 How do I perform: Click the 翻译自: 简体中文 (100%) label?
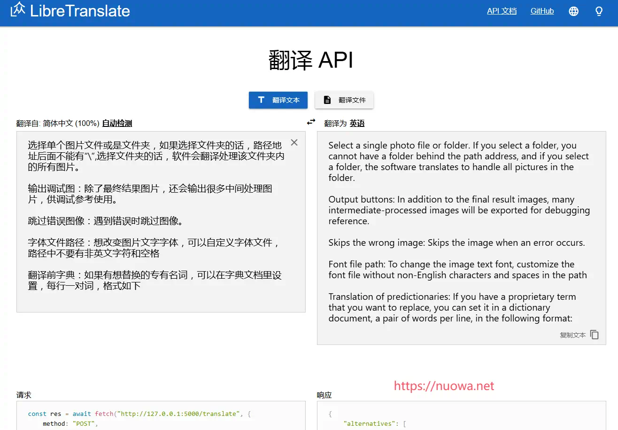click(x=58, y=124)
